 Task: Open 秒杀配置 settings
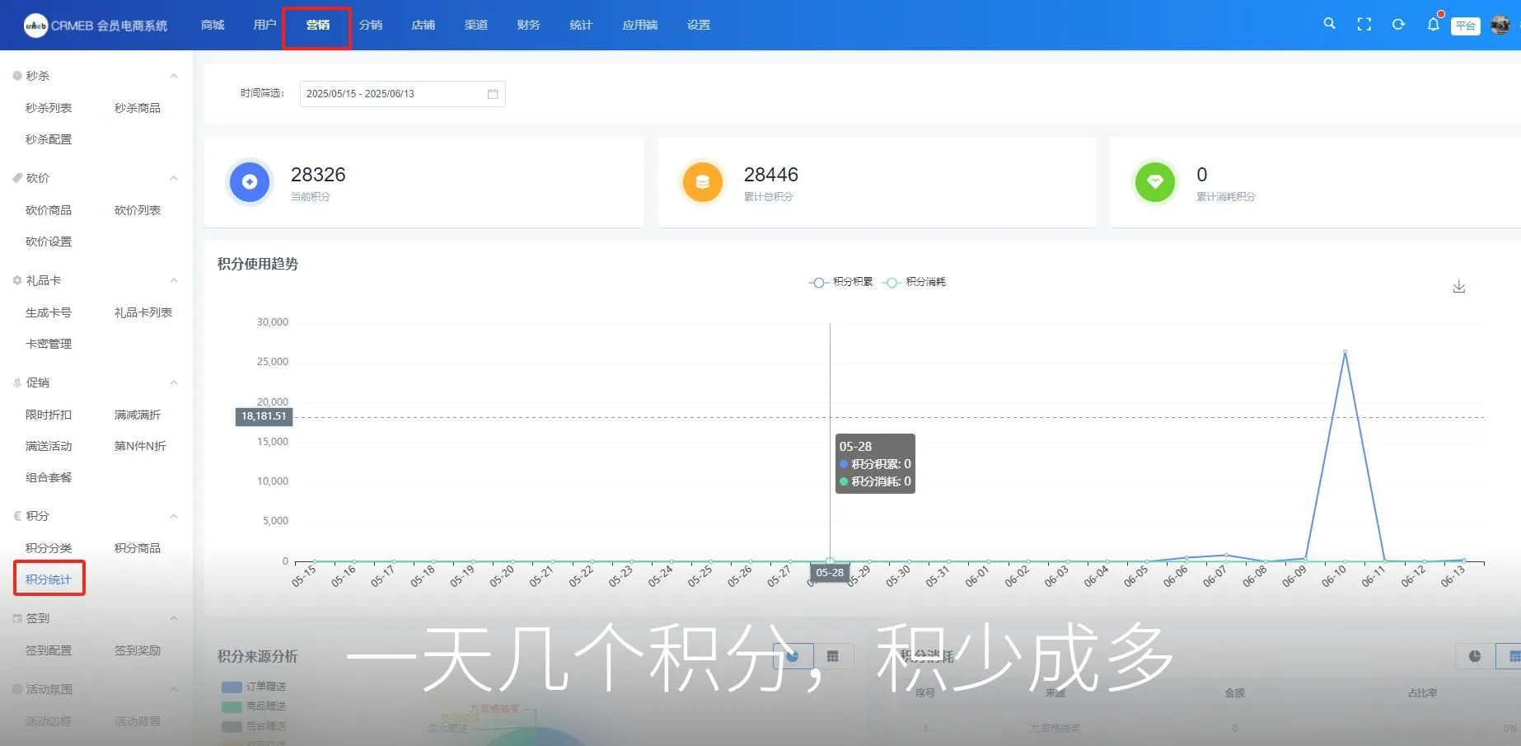tap(49, 139)
